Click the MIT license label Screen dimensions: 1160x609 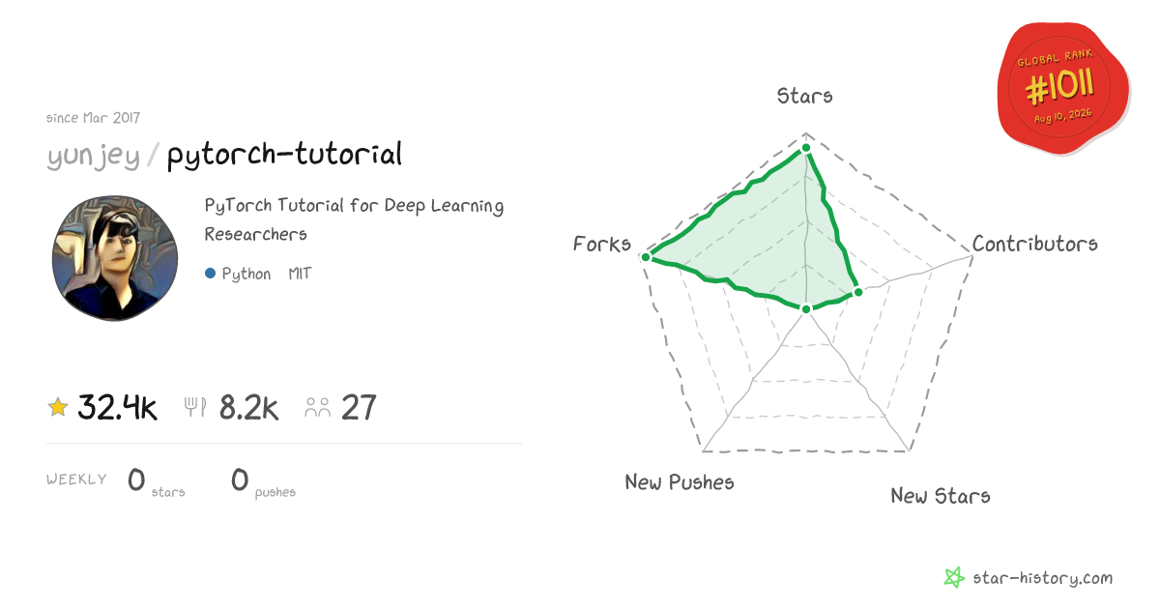(300, 274)
